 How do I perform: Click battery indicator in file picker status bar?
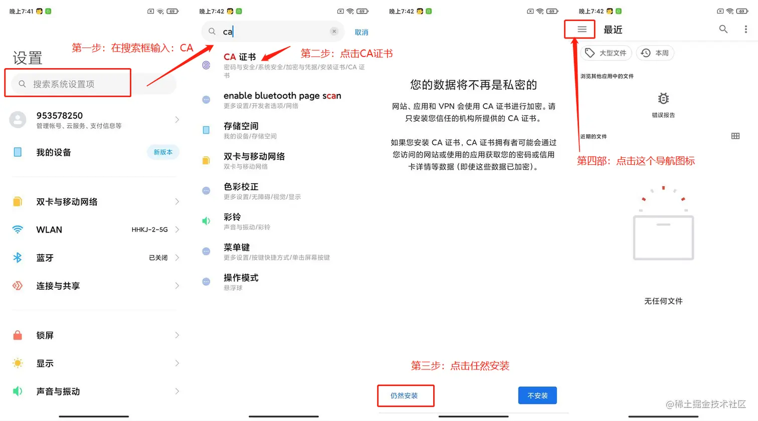(742, 11)
